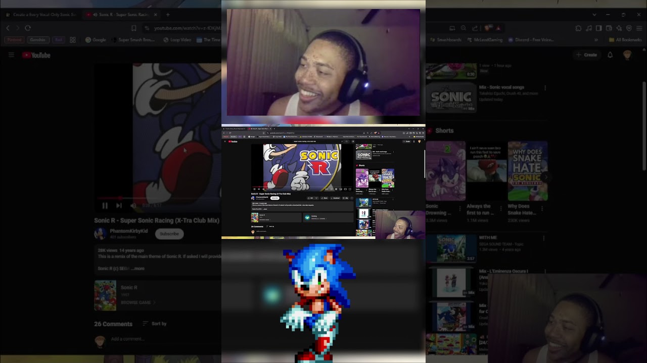This screenshot has height=363, width=647.
Task: Open the purple Sonic Drowning short thumbnail
Action: 445,171
